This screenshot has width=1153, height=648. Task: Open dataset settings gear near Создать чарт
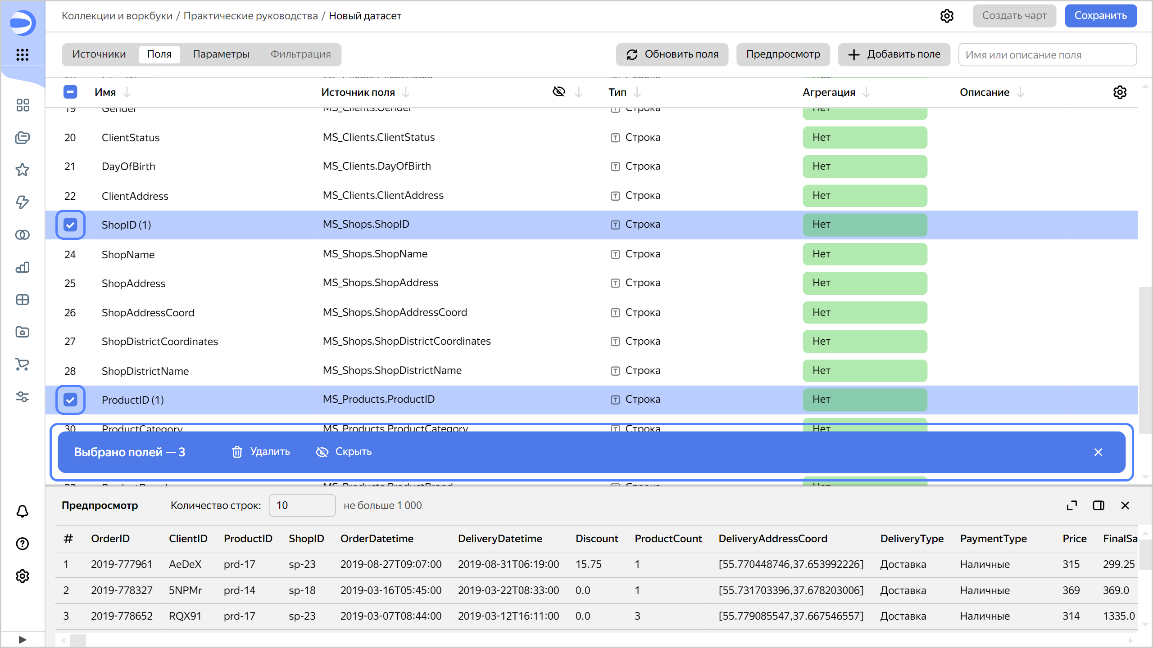947,16
